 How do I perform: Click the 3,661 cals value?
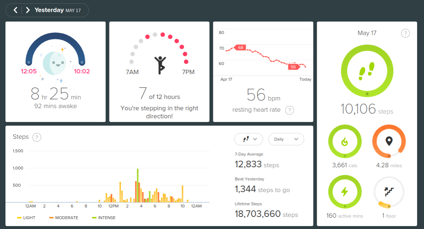pos(345,165)
